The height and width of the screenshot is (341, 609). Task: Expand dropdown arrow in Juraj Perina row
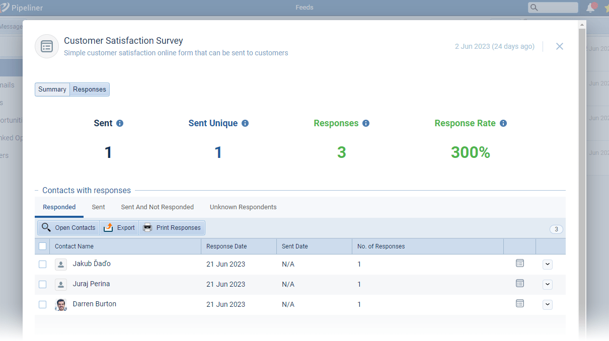pos(548,285)
